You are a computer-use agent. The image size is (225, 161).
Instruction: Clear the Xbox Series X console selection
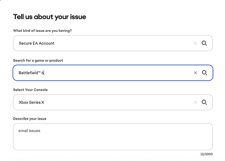click(x=195, y=102)
